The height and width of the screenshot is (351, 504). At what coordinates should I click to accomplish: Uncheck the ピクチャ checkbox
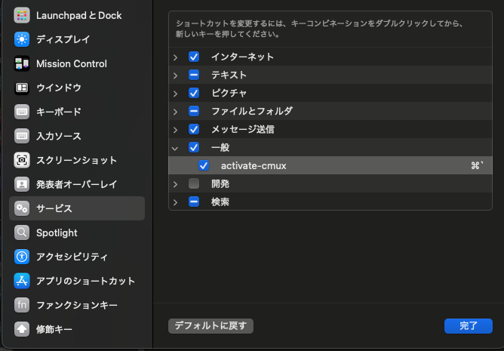(x=194, y=93)
